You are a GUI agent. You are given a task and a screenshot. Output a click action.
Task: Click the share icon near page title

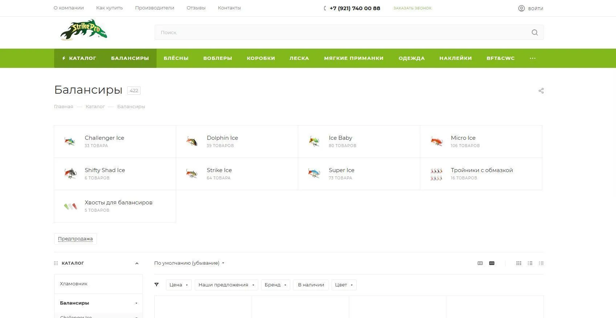pyautogui.click(x=541, y=91)
